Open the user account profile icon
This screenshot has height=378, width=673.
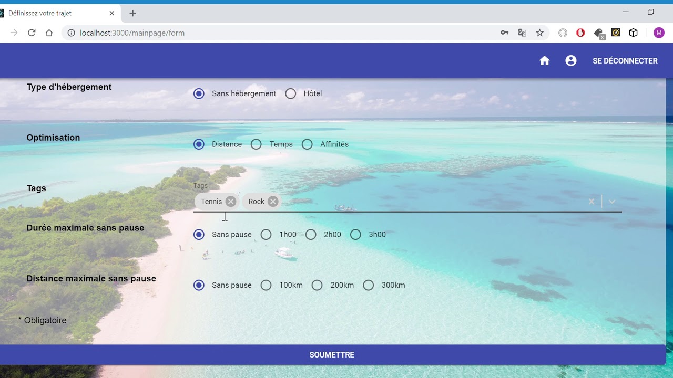point(571,61)
